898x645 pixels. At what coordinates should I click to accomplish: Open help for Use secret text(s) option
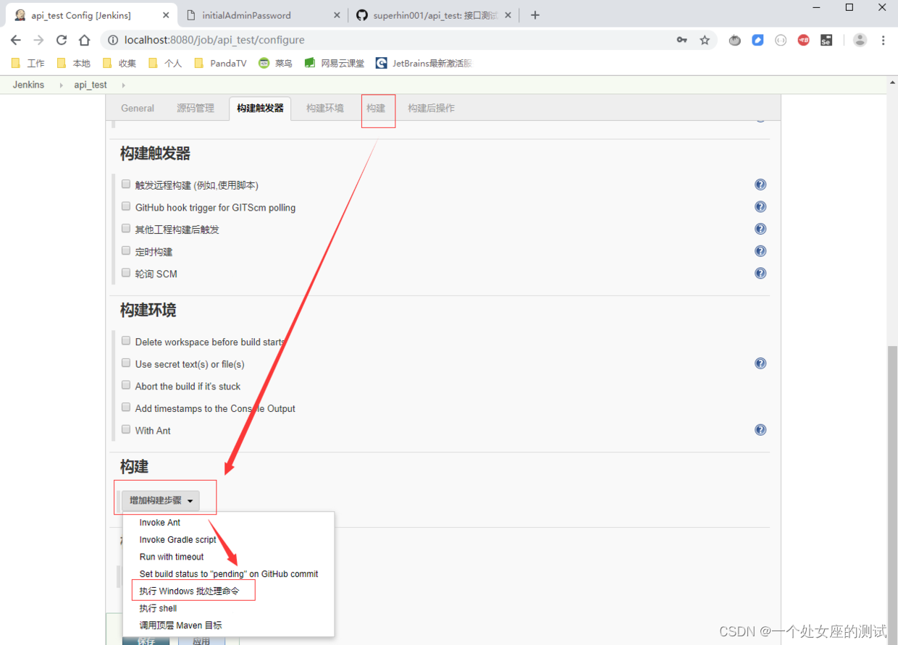760,363
